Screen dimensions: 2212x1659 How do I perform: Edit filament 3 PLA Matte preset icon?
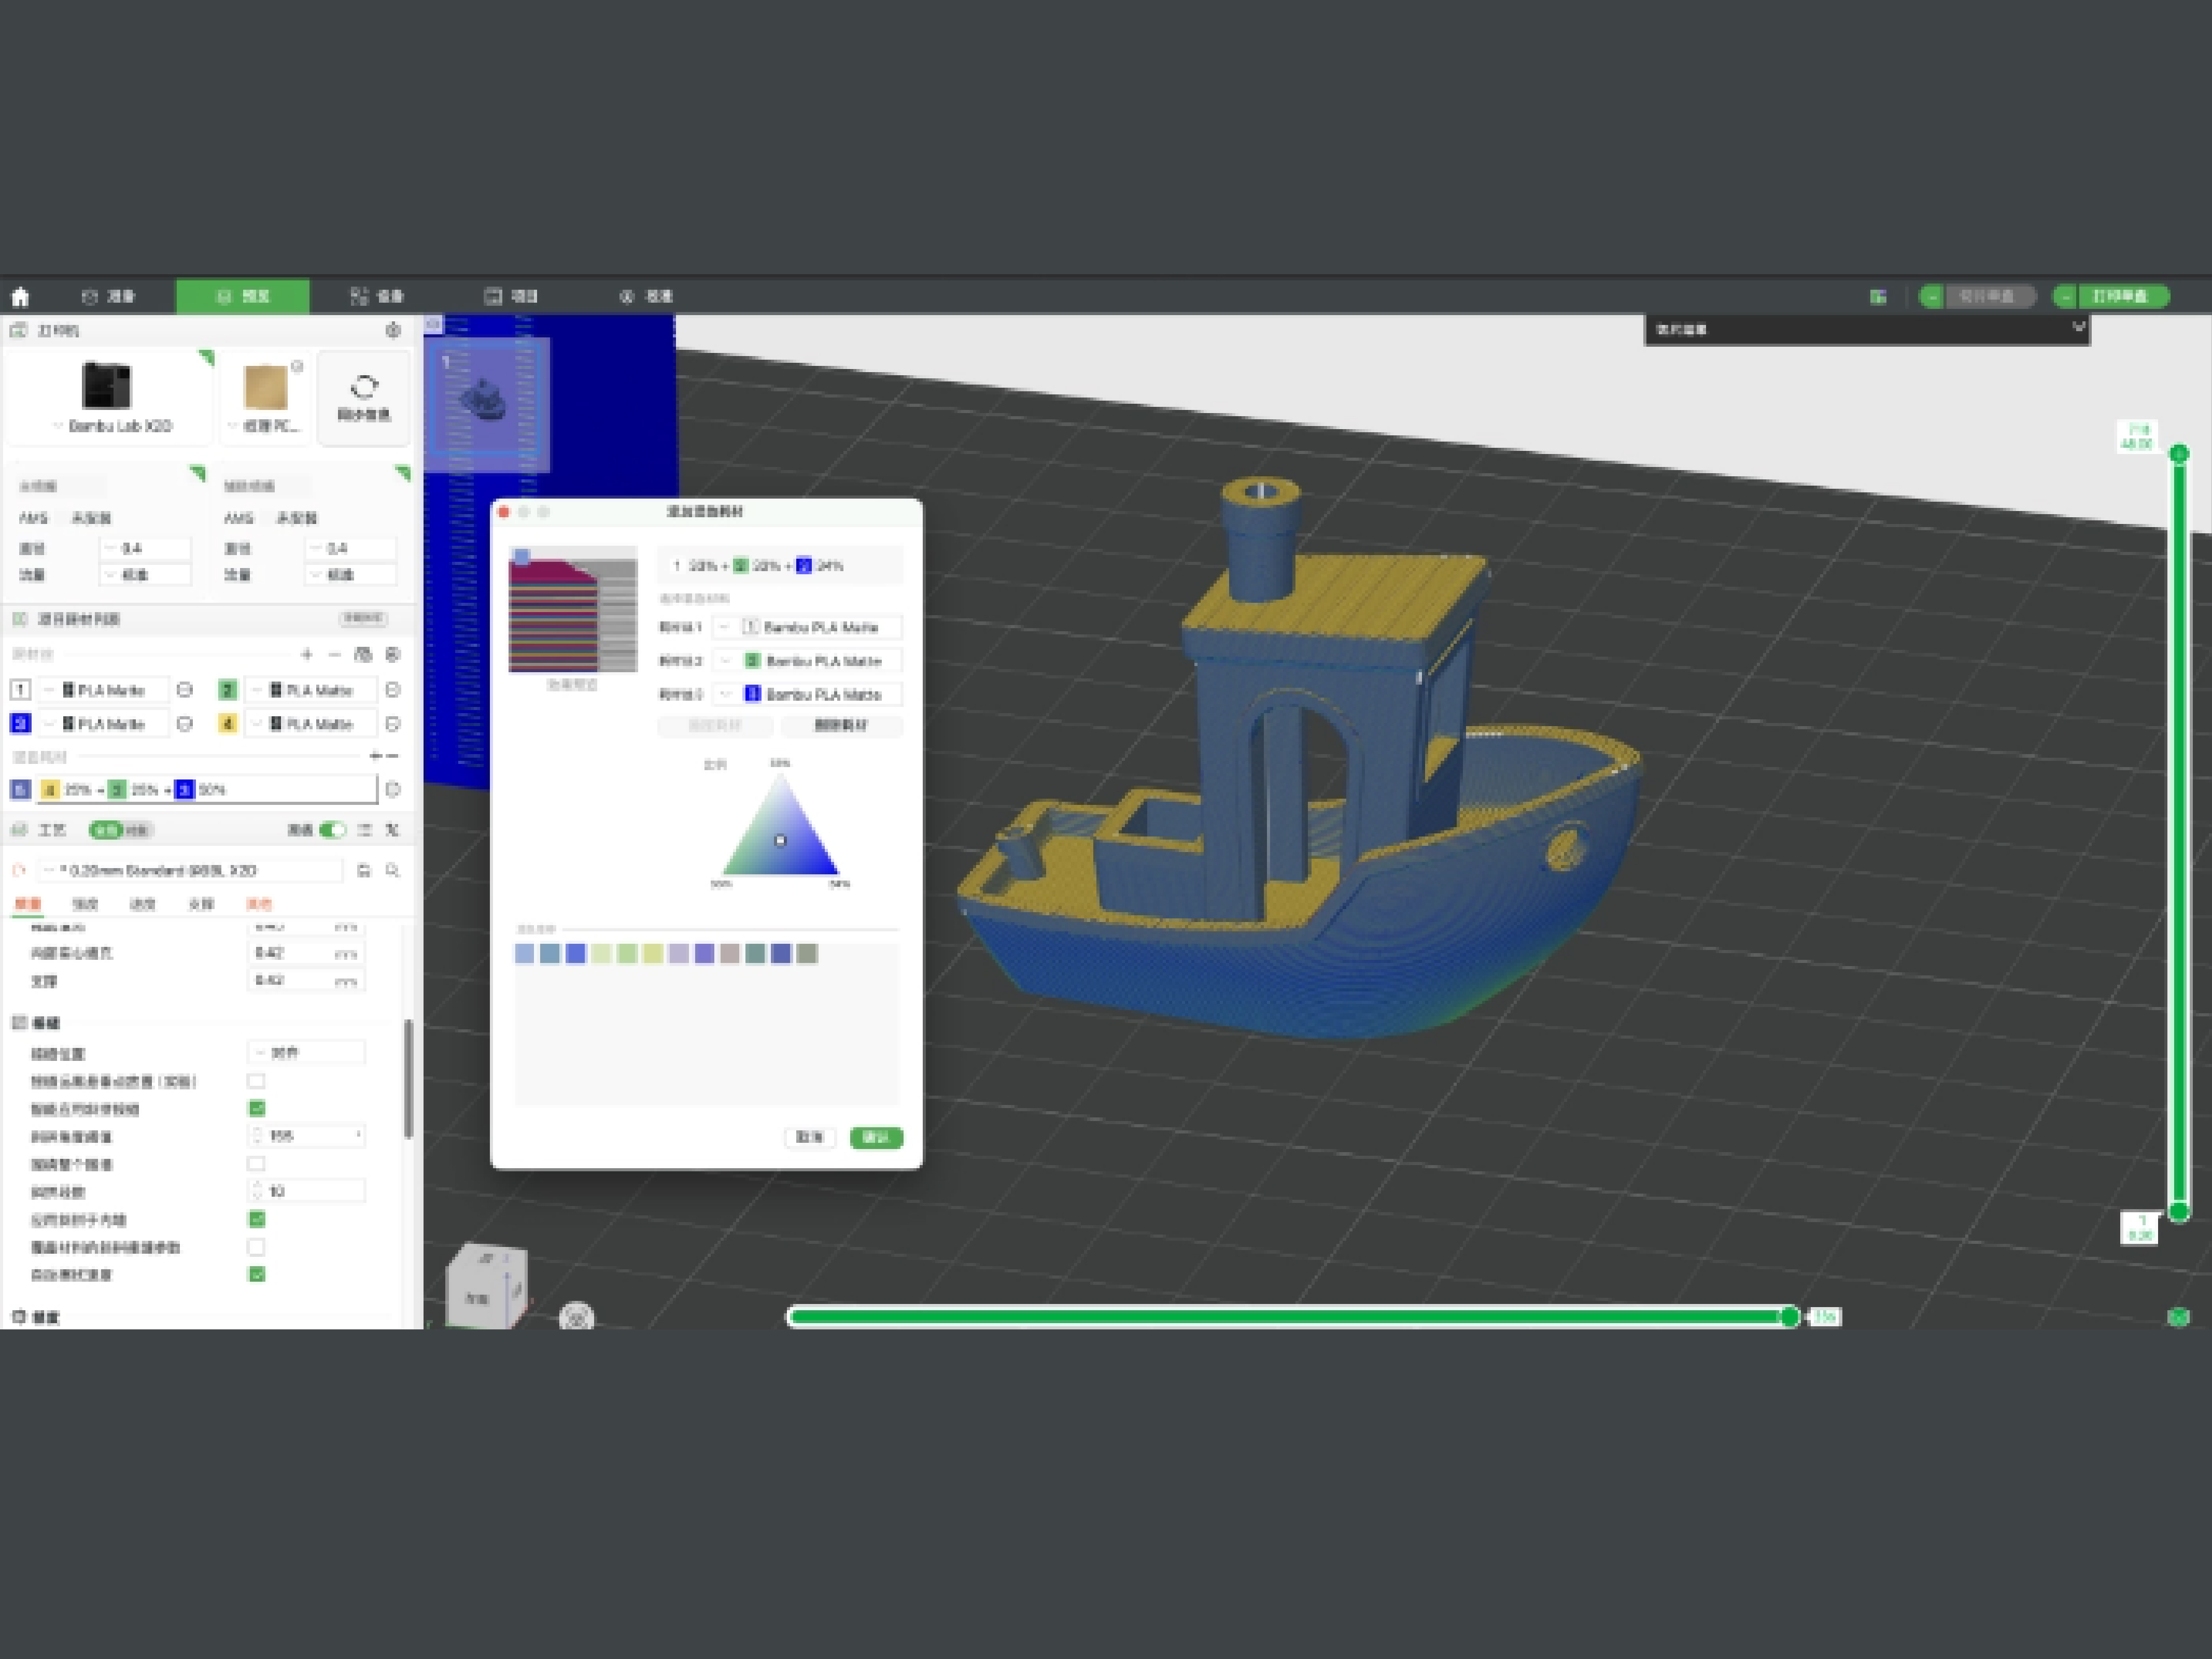click(184, 723)
